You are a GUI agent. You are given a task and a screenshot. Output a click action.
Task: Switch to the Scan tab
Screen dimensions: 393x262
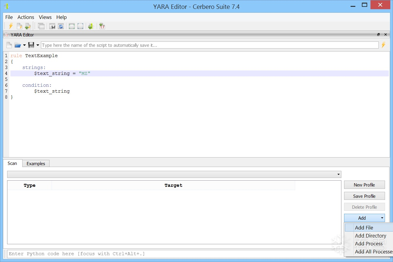(x=12, y=163)
